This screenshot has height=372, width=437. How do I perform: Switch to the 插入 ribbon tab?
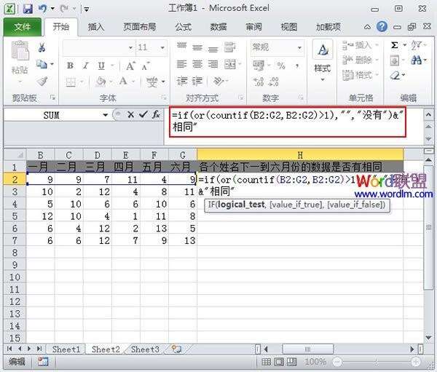point(96,27)
